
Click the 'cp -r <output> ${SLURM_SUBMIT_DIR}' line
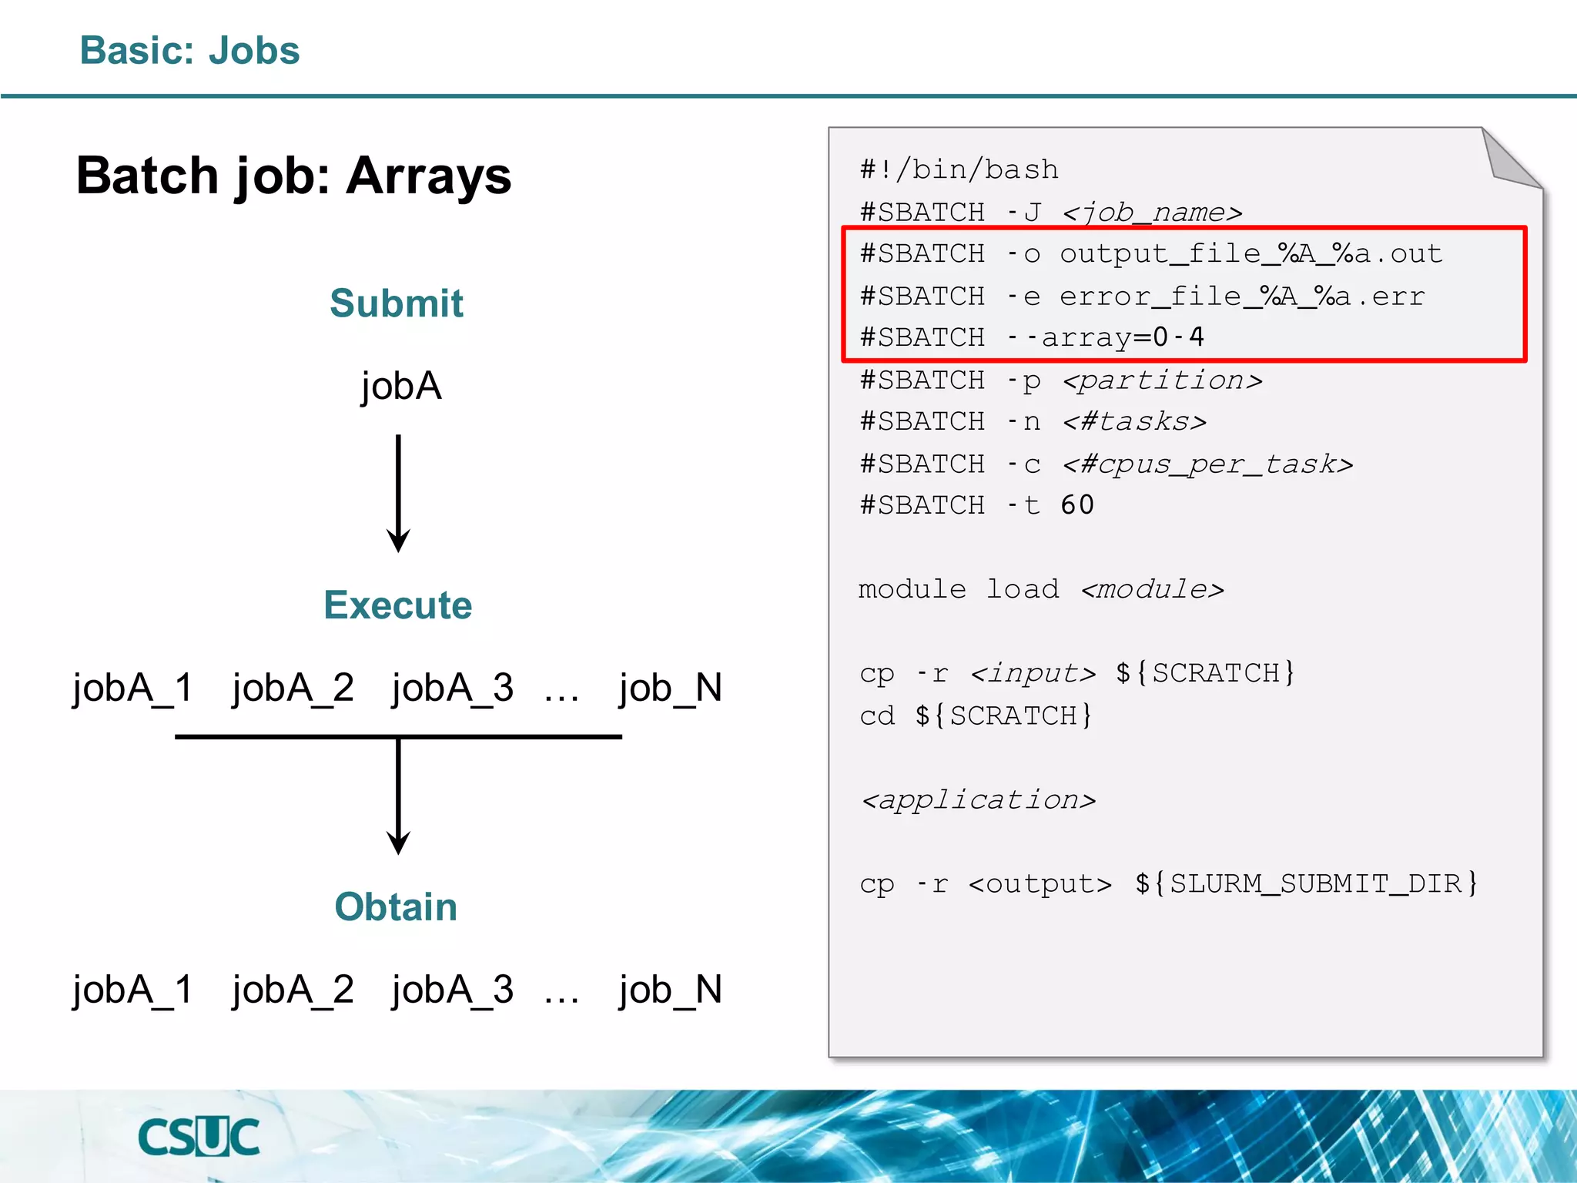point(1169,883)
